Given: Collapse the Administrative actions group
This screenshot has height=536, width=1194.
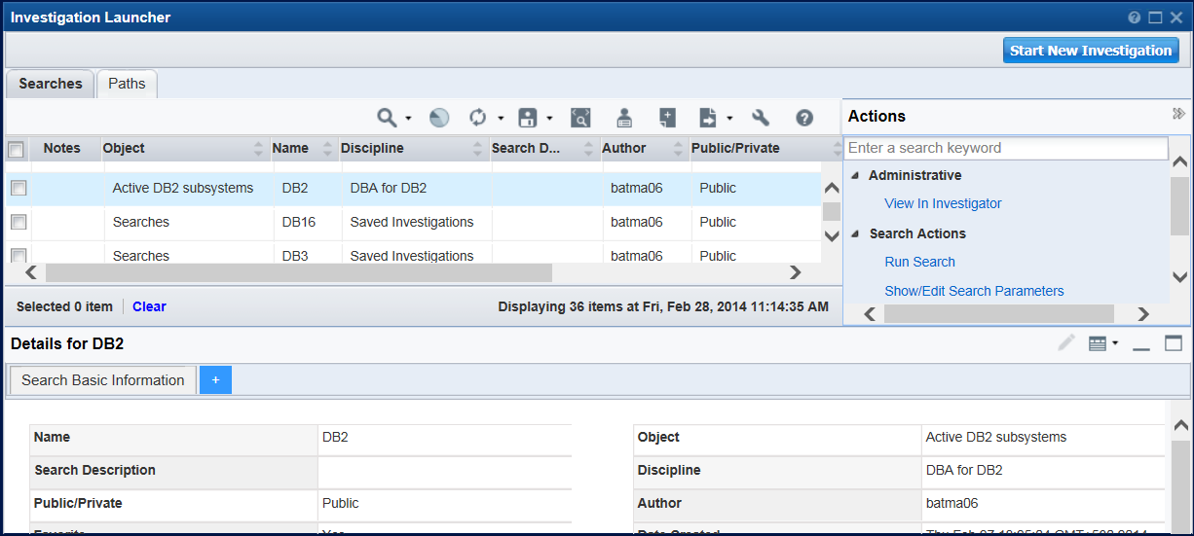Looking at the screenshot, I should pos(855,176).
